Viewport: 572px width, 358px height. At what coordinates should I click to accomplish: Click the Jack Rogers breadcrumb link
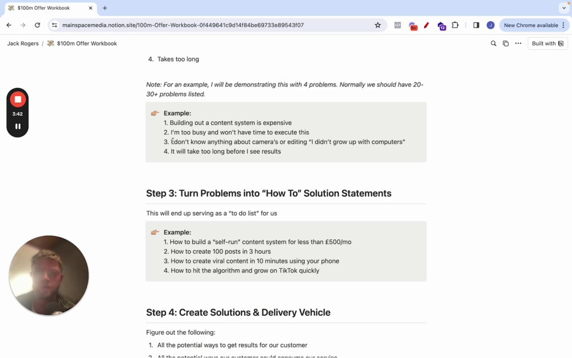[x=23, y=44]
